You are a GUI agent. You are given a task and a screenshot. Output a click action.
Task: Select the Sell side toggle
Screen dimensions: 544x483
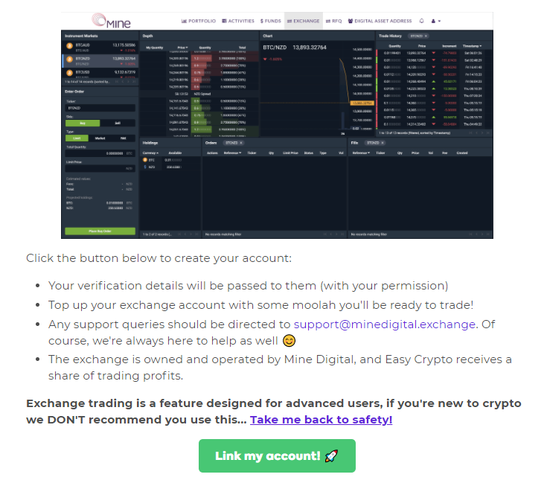click(118, 124)
